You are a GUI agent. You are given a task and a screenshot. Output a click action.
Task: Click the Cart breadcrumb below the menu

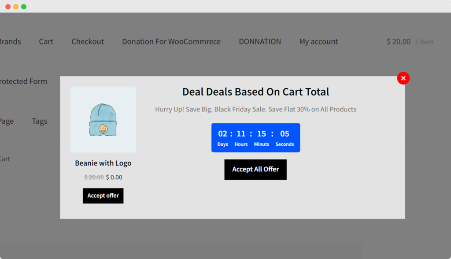click(x=5, y=159)
